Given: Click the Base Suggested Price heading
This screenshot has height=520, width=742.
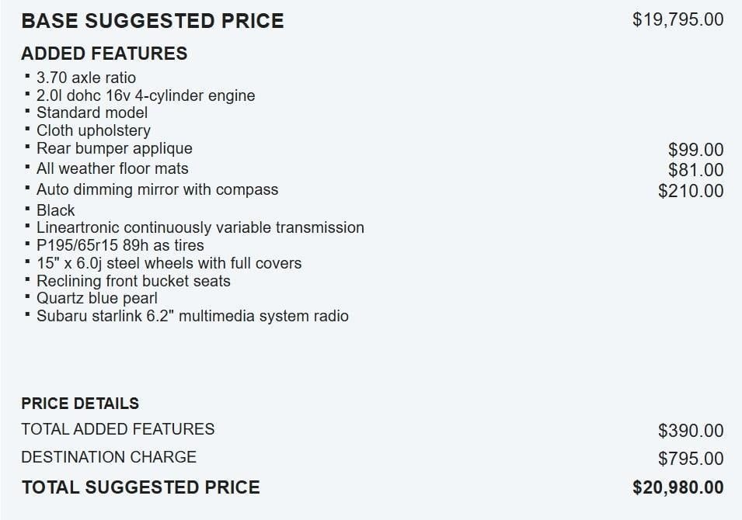Looking at the screenshot, I should pyautogui.click(x=152, y=21).
